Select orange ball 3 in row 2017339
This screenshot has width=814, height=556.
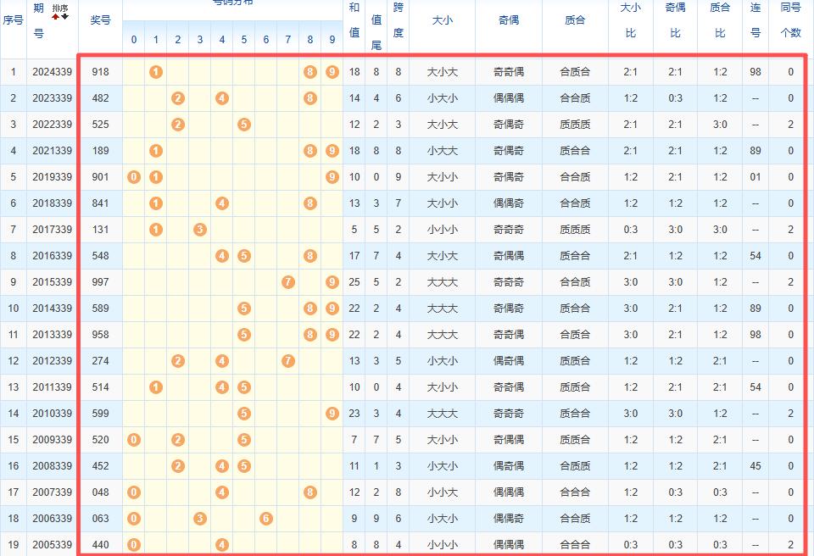200,230
